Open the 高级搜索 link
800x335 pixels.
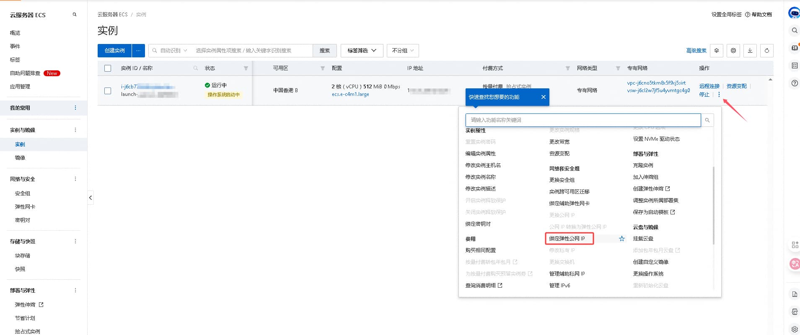(x=696, y=51)
